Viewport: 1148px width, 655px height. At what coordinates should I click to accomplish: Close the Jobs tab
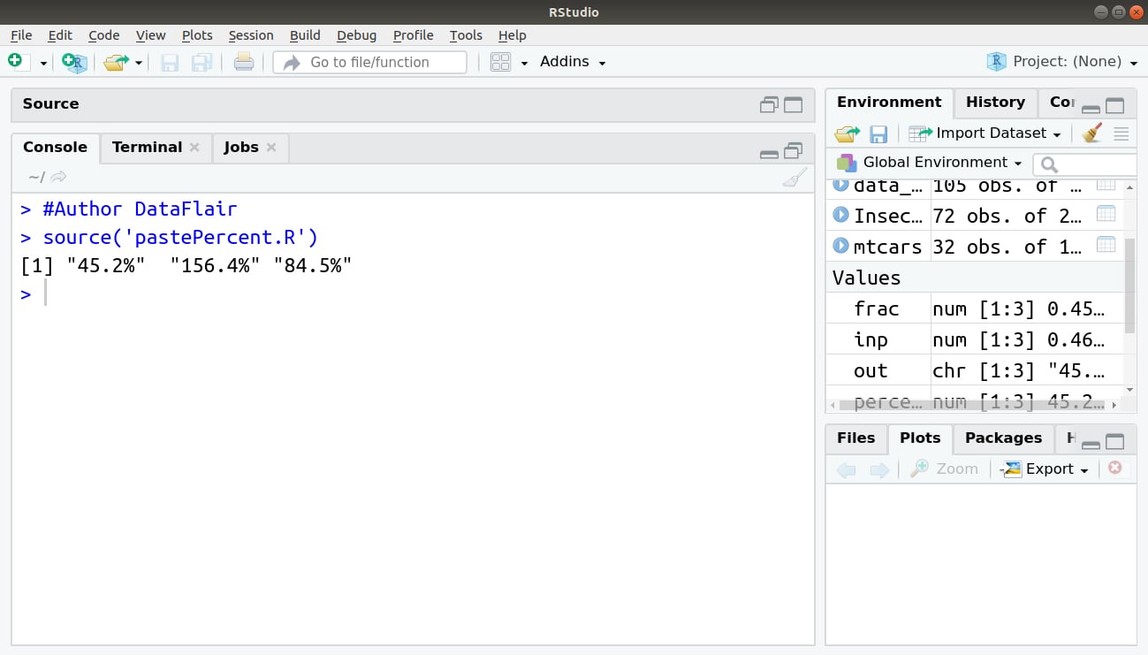pos(271,148)
